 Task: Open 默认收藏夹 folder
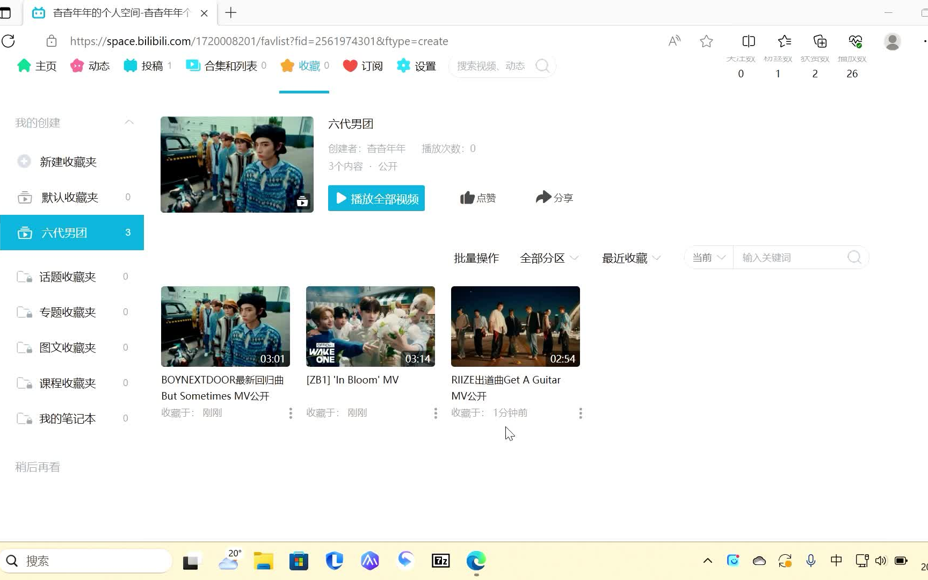click(72, 197)
